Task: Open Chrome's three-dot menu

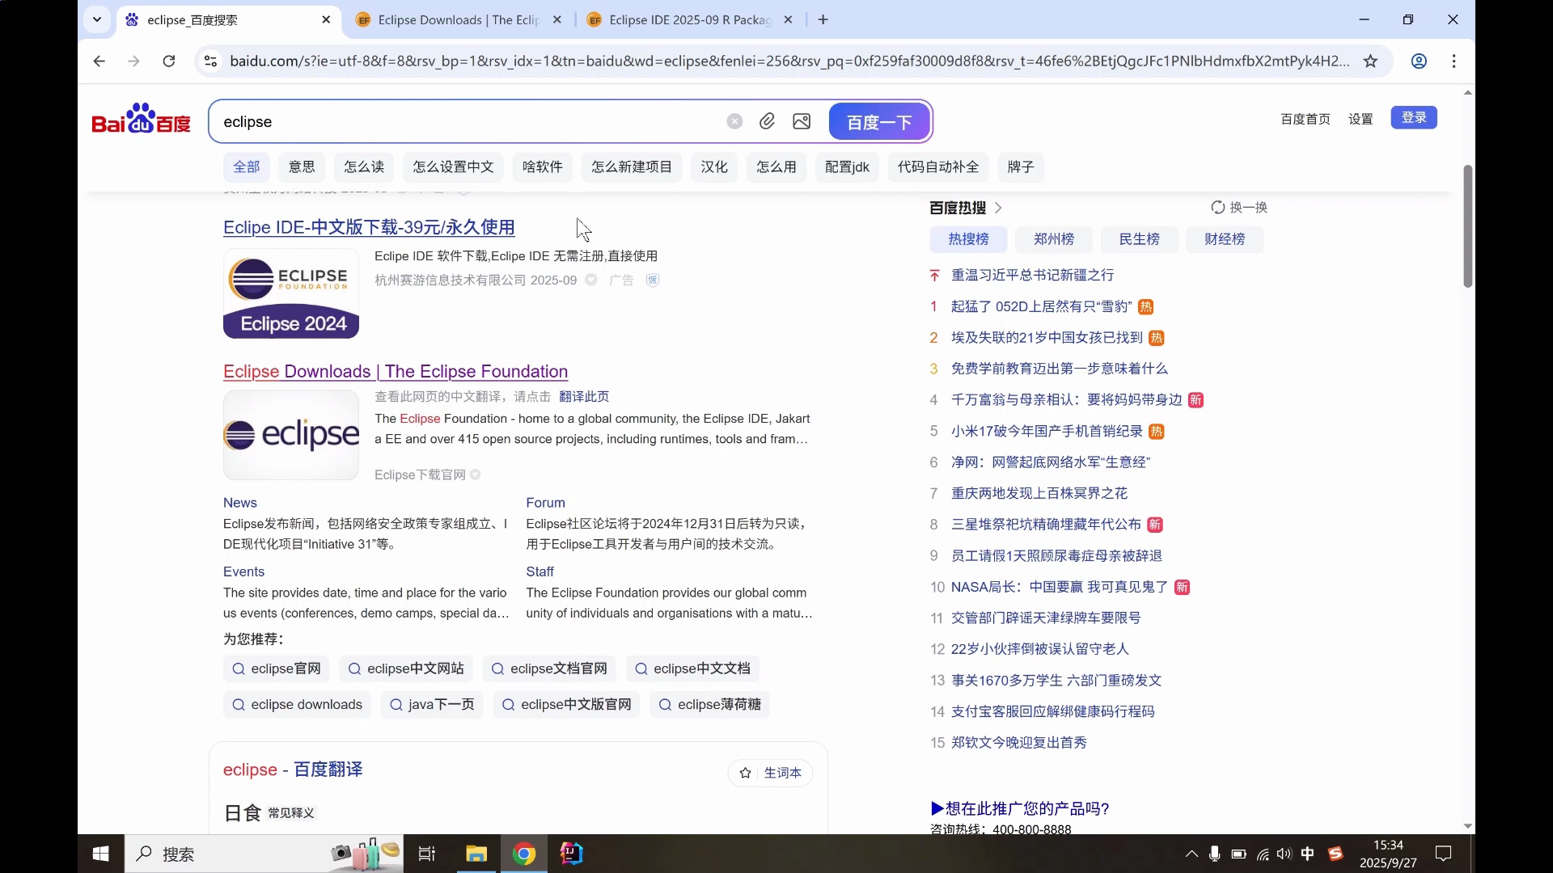Action: click(x=1454, y=61)
